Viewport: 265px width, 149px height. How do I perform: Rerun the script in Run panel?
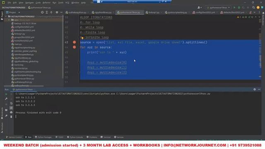(x=6, y=94)
